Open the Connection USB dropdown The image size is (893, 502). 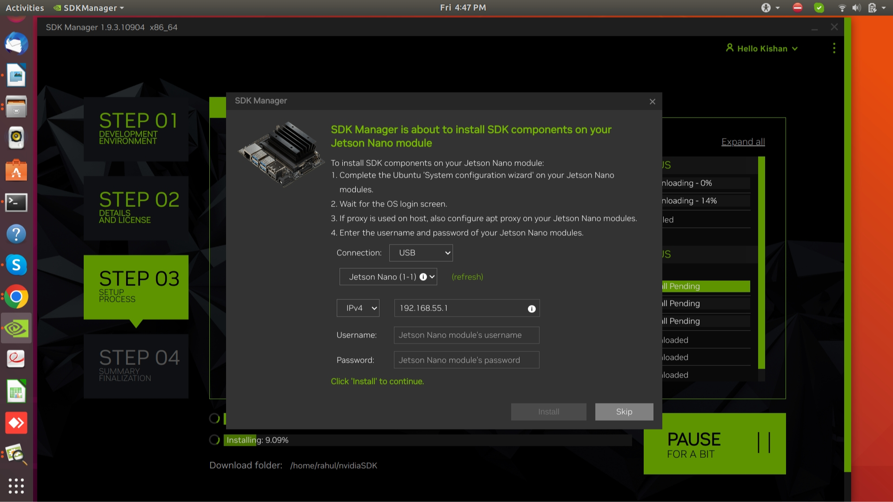click(x=421, y=253)
